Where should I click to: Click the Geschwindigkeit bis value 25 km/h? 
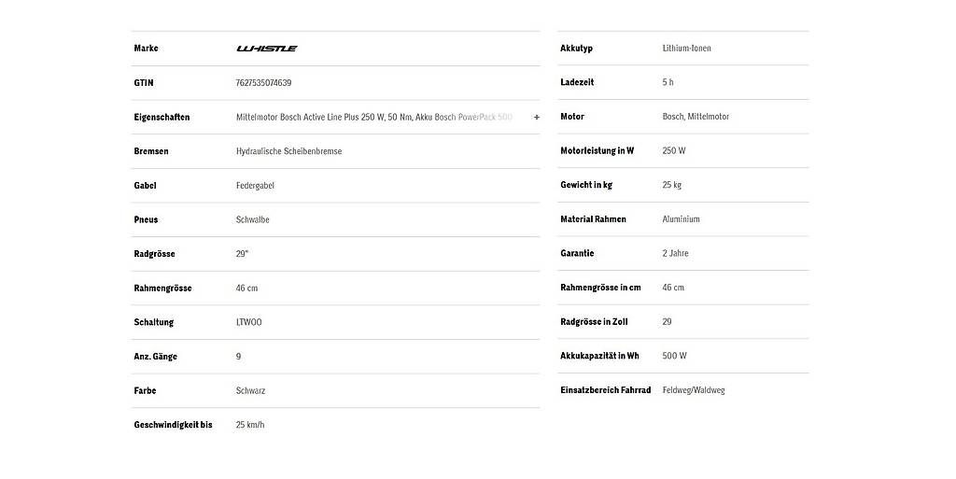pos(250,425)
